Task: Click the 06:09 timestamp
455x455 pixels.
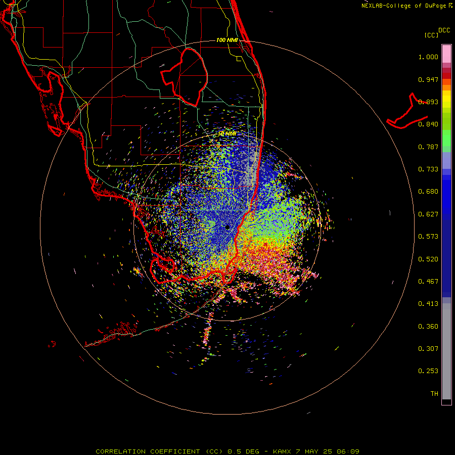Action: 348,451
